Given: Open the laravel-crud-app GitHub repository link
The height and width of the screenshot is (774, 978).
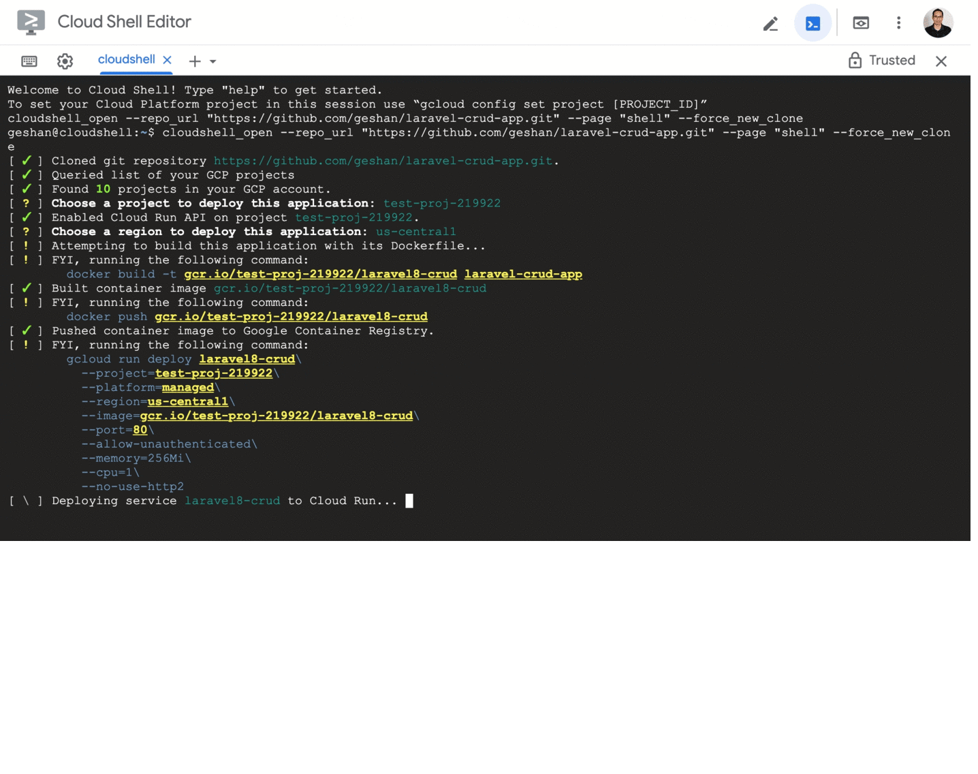Looking at the screenshot, I should click(385, 161).
